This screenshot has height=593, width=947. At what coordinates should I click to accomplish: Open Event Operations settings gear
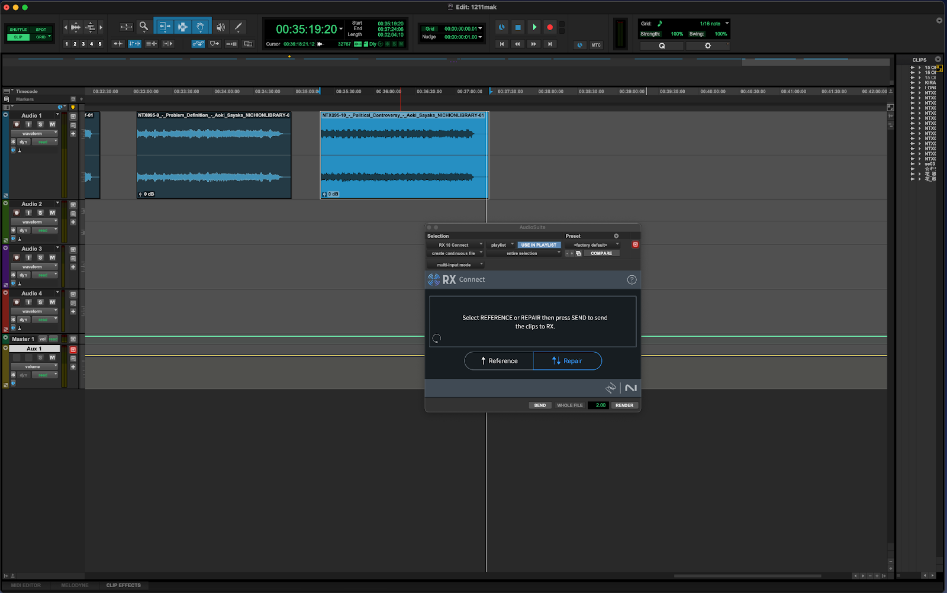click(x=708, y=46)
